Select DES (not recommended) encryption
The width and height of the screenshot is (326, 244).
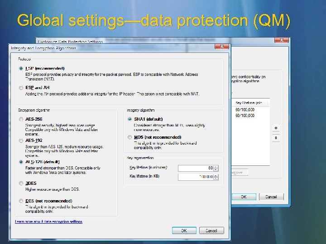click(x=21, y=201)
